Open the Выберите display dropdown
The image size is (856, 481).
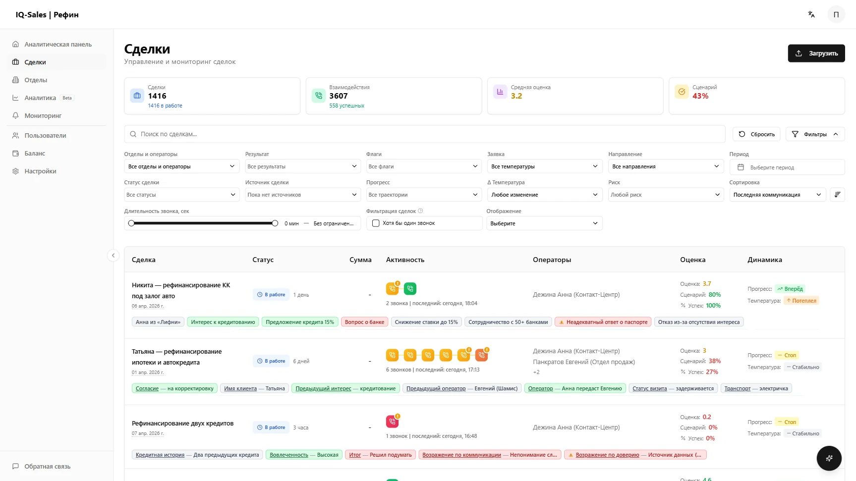(x=544, y=223)
